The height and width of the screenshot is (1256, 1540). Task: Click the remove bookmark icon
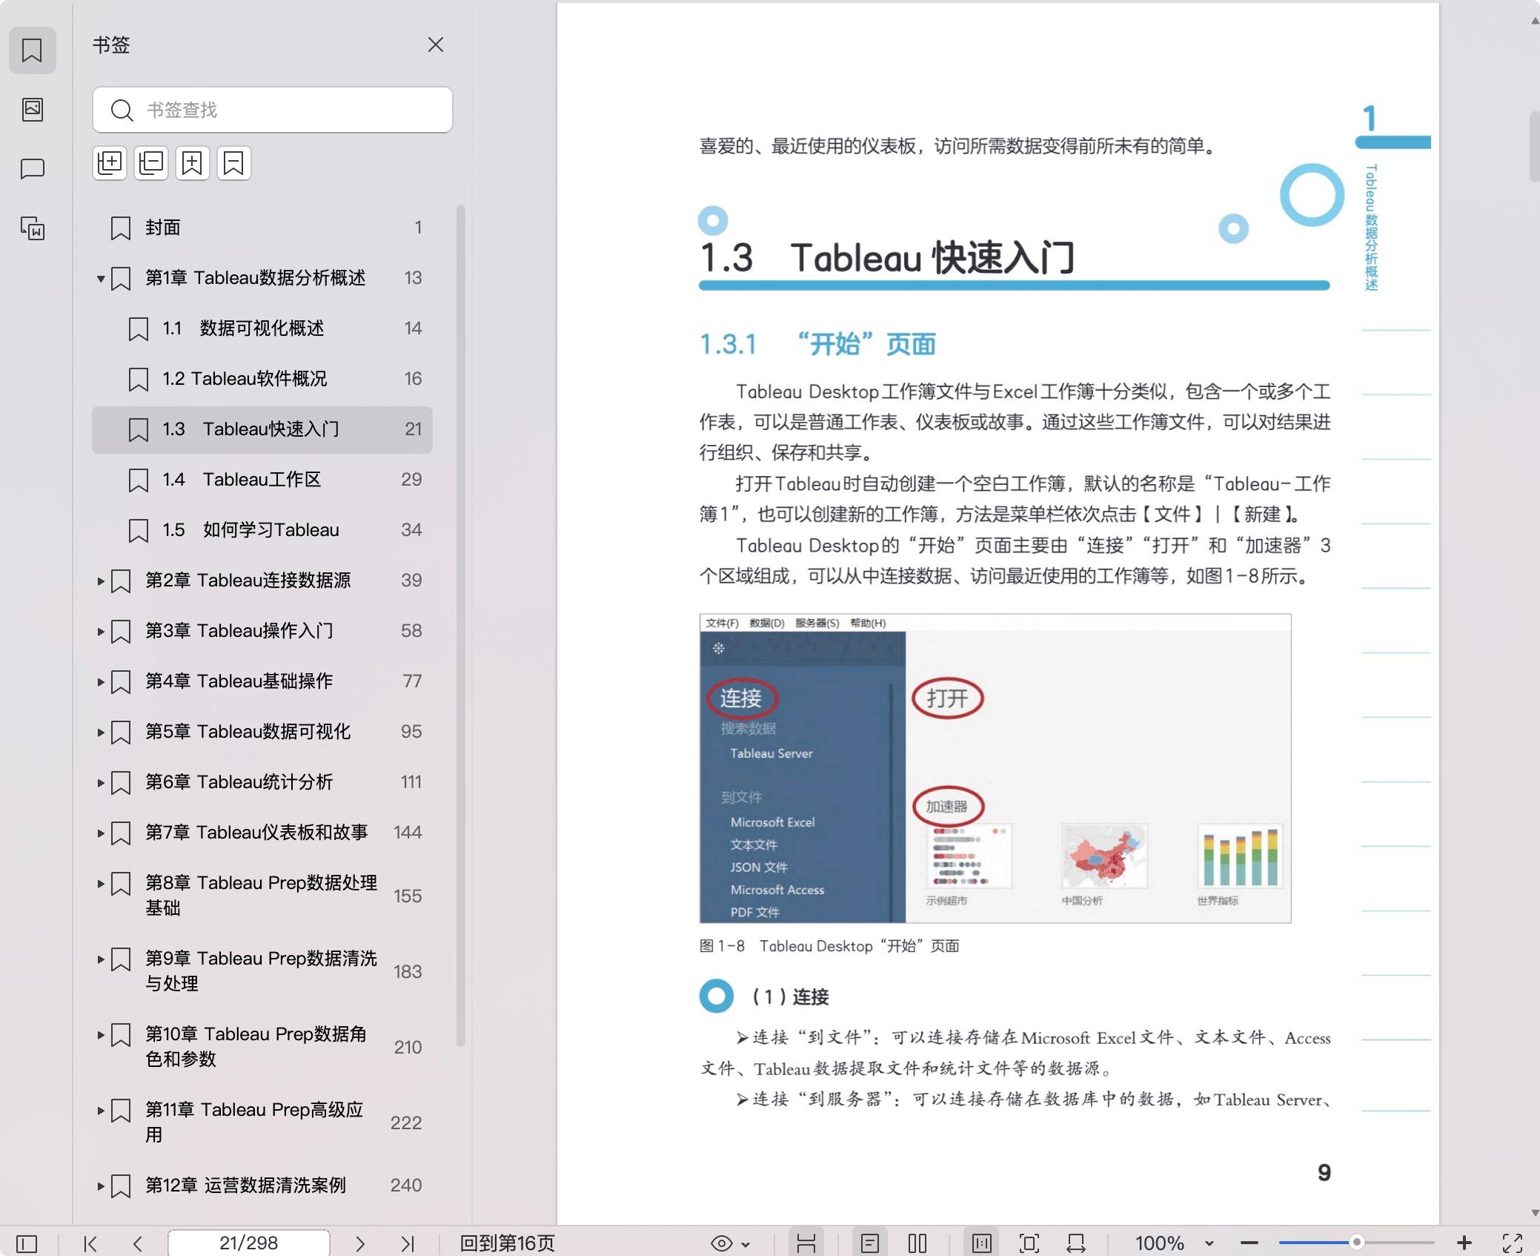coord(233,162)
